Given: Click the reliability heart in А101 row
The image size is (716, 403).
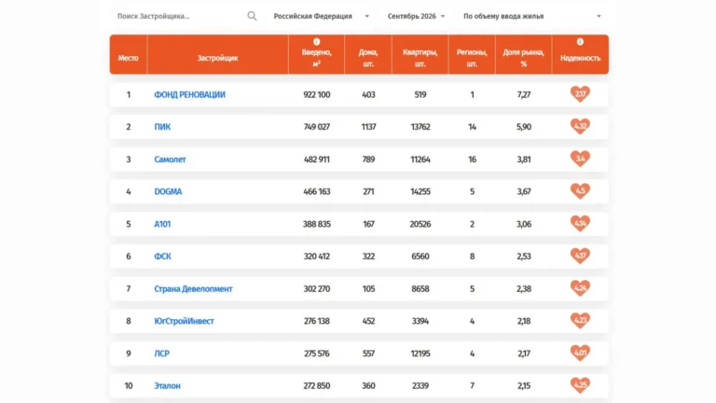Looking at the screenshot, I should click(580, 224).
